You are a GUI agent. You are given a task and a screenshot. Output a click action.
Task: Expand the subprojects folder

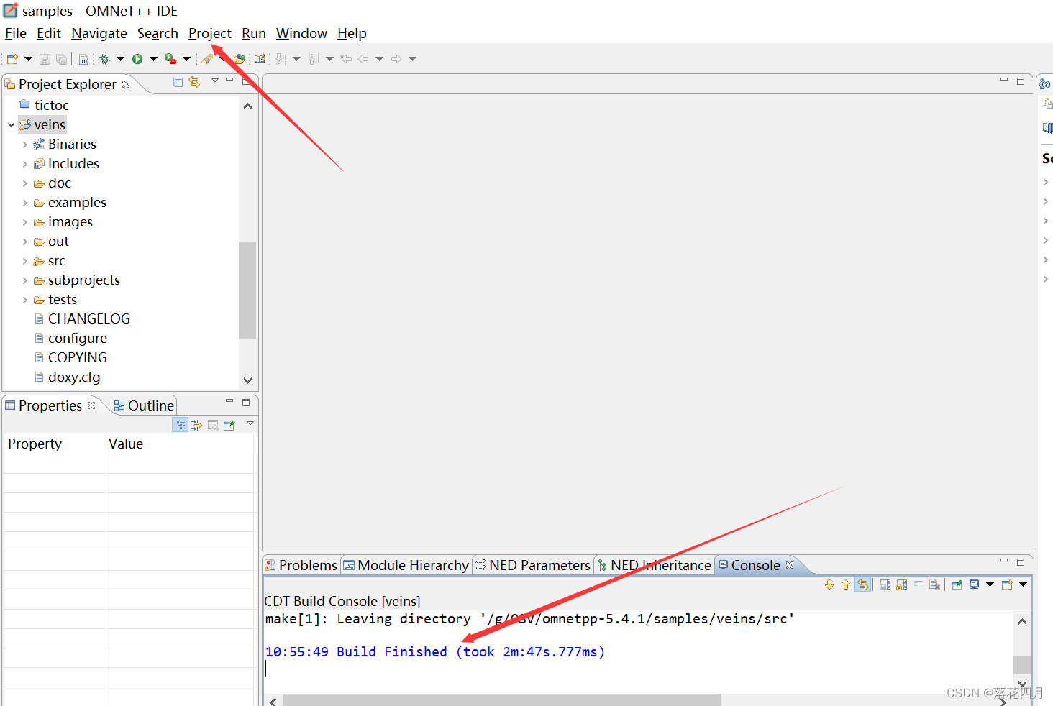(x=25, y=280)
